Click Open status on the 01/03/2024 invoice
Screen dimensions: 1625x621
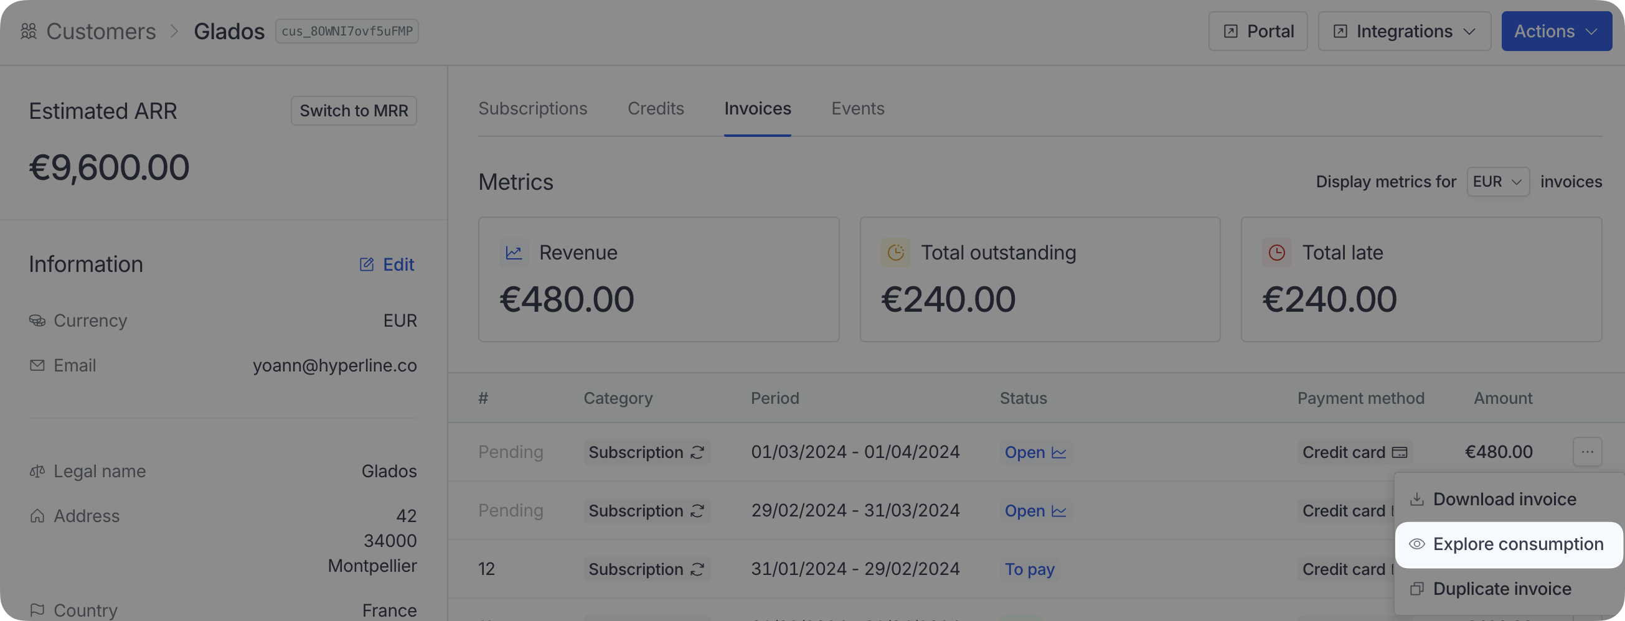point(1035,452)
